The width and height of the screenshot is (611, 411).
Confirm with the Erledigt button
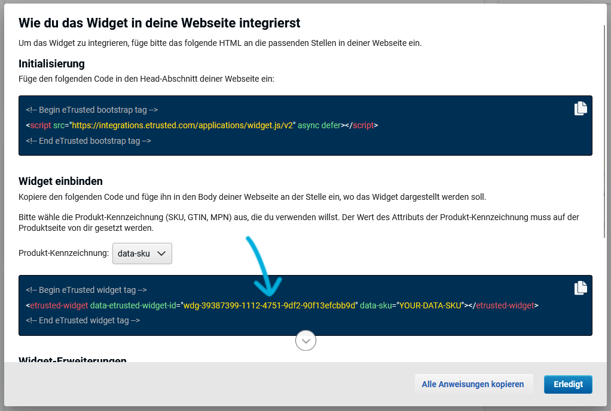[567, 384]
